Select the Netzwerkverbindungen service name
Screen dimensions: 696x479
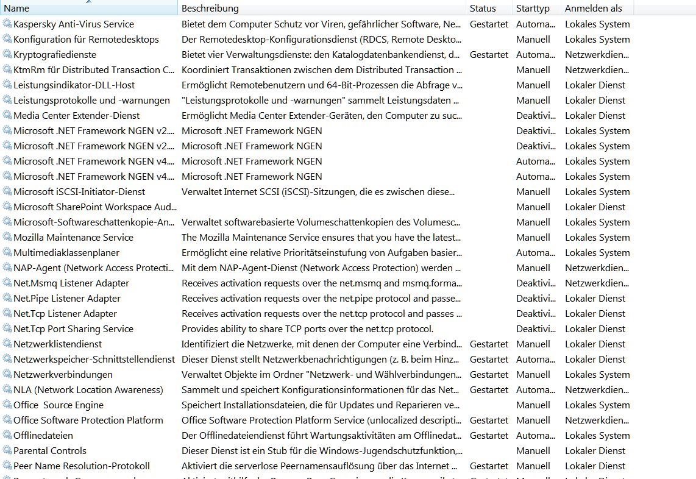point(63,375)
